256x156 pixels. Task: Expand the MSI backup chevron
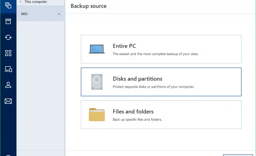point(59,14)
